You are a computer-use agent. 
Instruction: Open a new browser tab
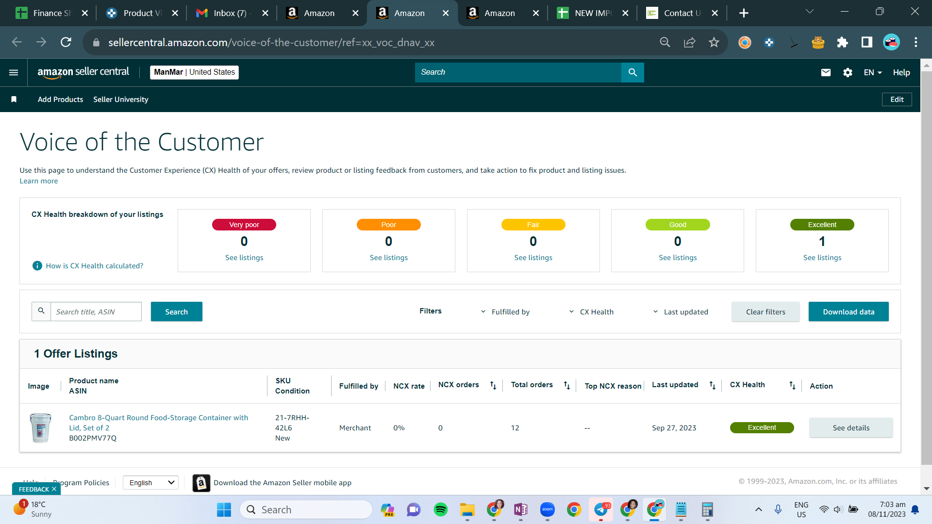744,13
